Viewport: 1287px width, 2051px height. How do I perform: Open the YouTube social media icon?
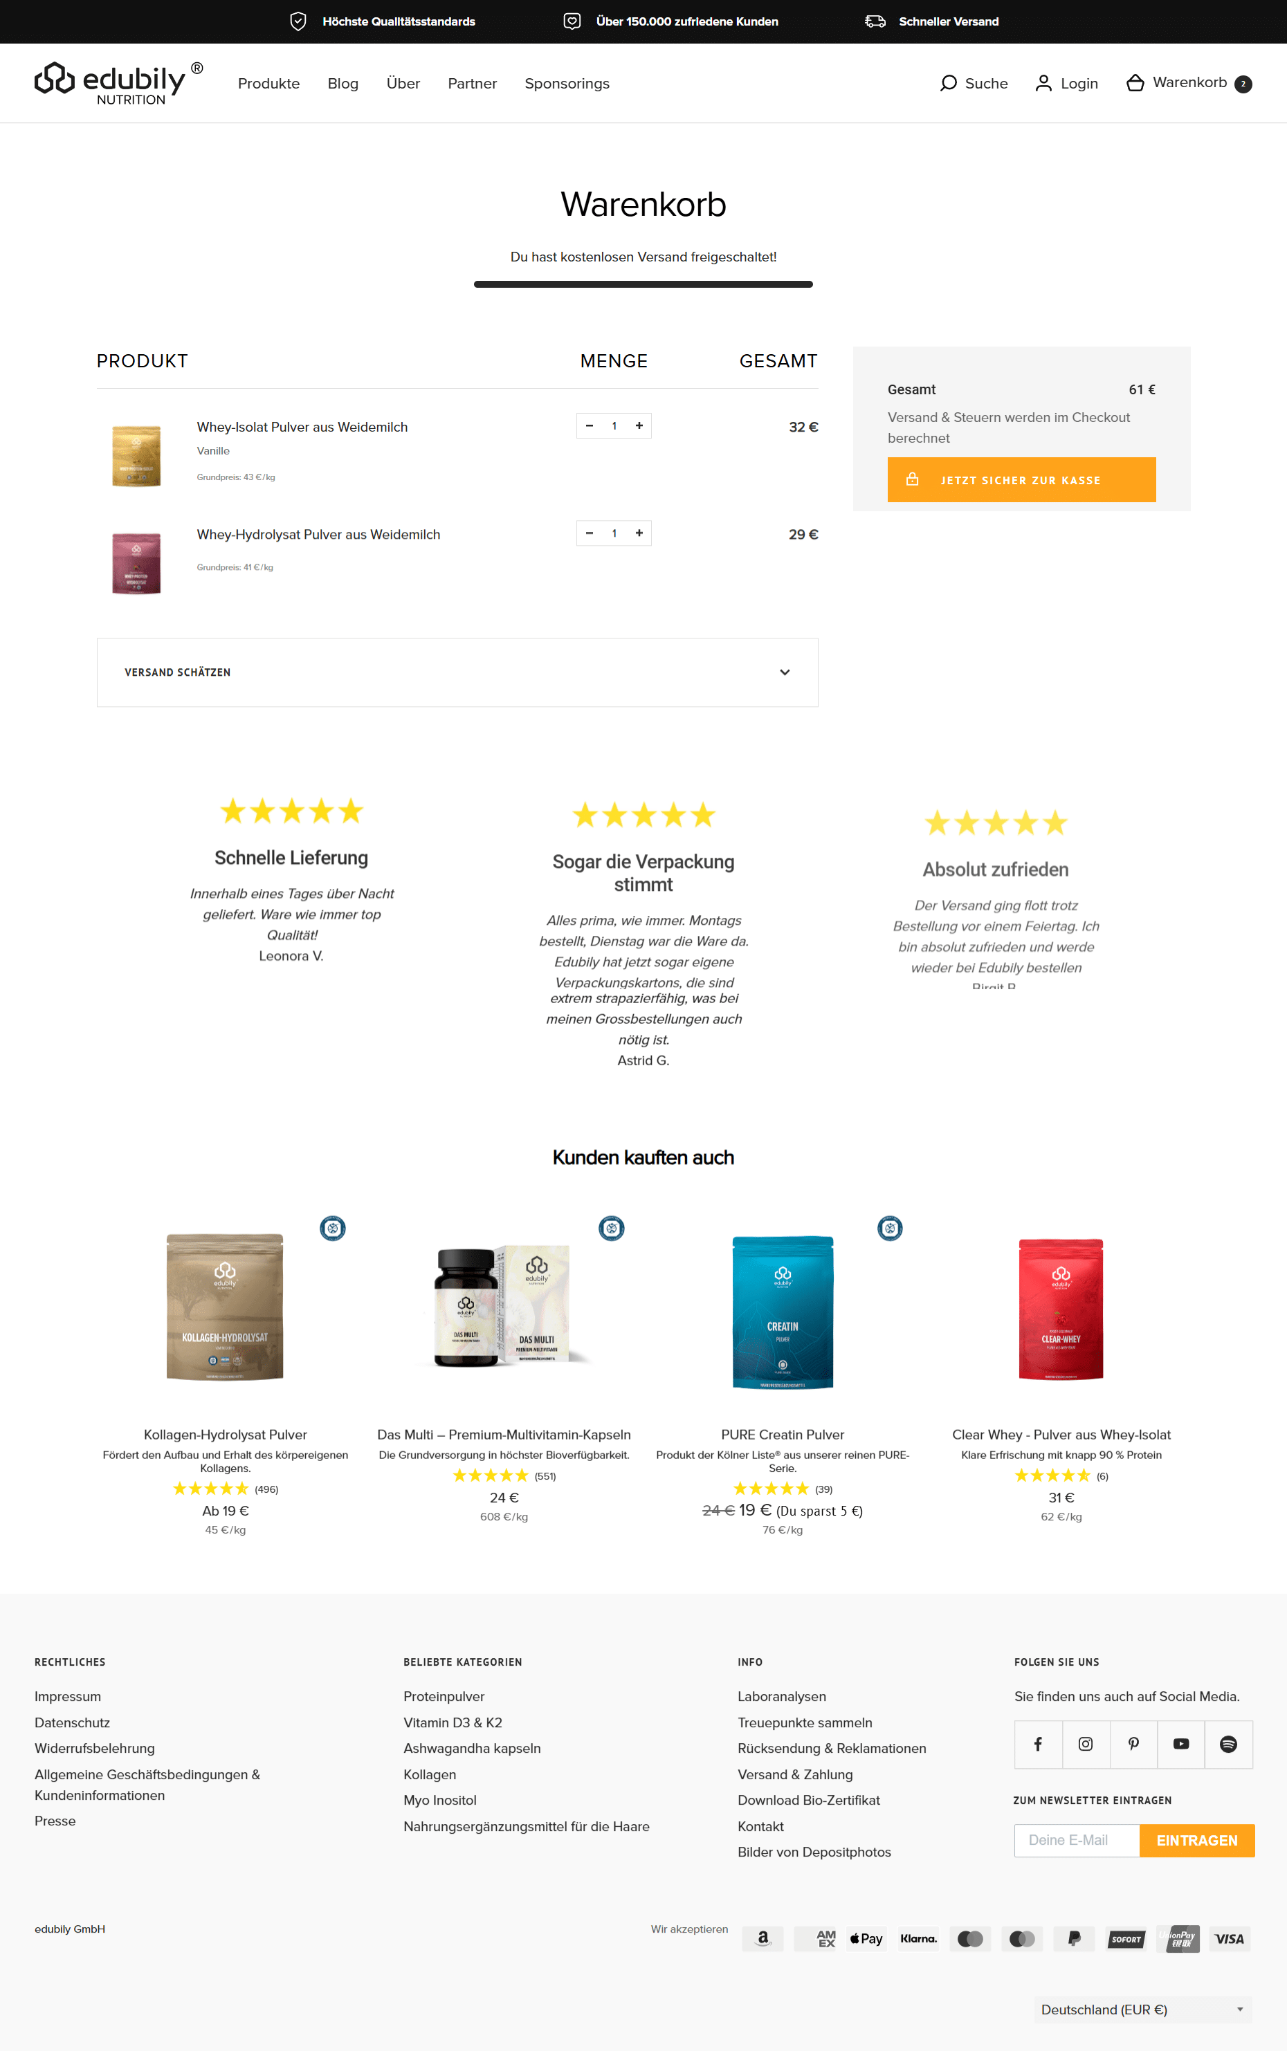(1180, 1744)
